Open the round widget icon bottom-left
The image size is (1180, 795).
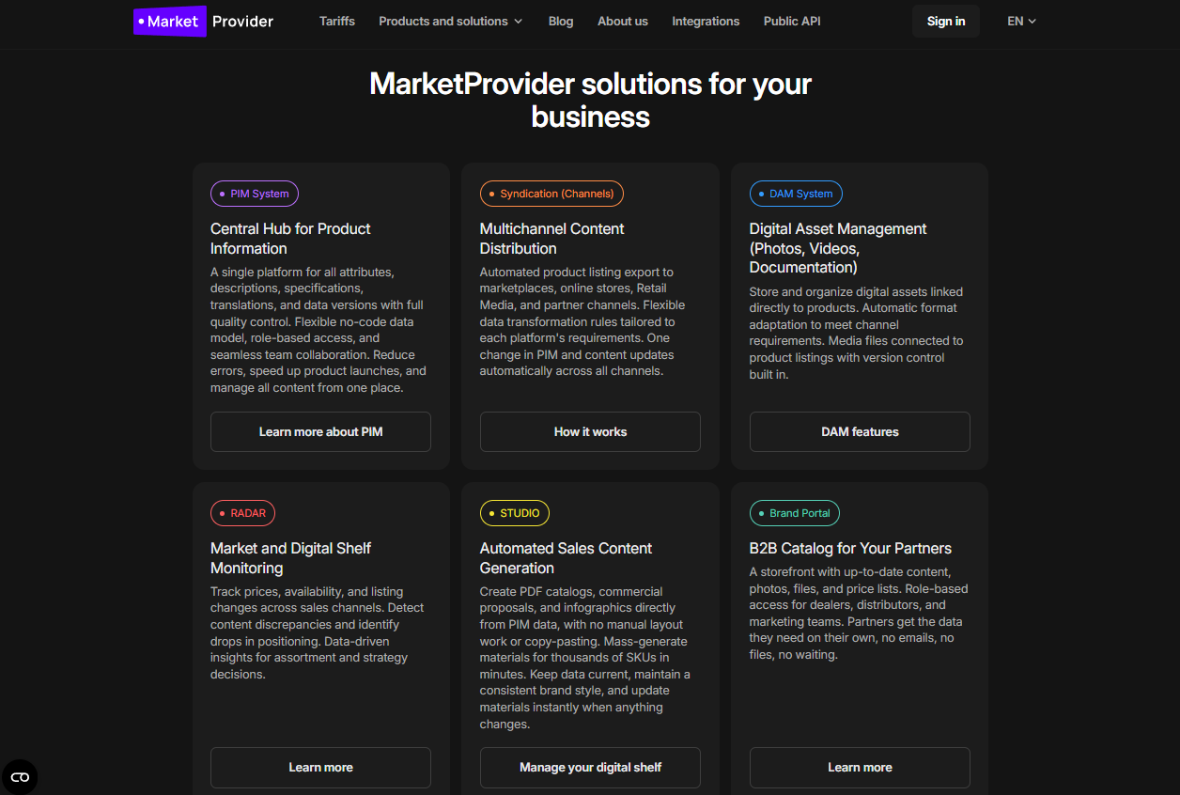tap(20, 776)
